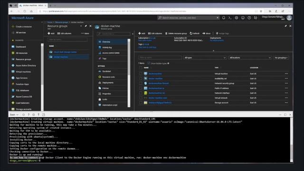The image size is (304, 171).
Task: Open Cloud Shell settings gear
Action: tap(34, 114)
